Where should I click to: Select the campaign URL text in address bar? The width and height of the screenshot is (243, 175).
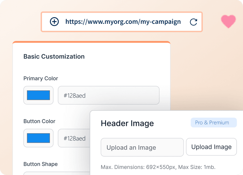pos(123,22)
